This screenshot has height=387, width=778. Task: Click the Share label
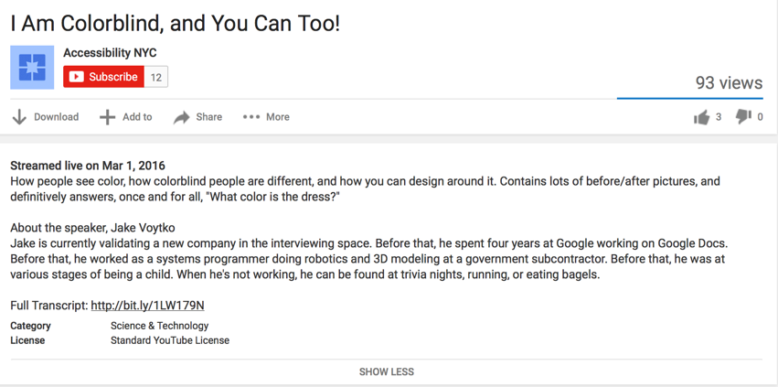coord(208,117)
